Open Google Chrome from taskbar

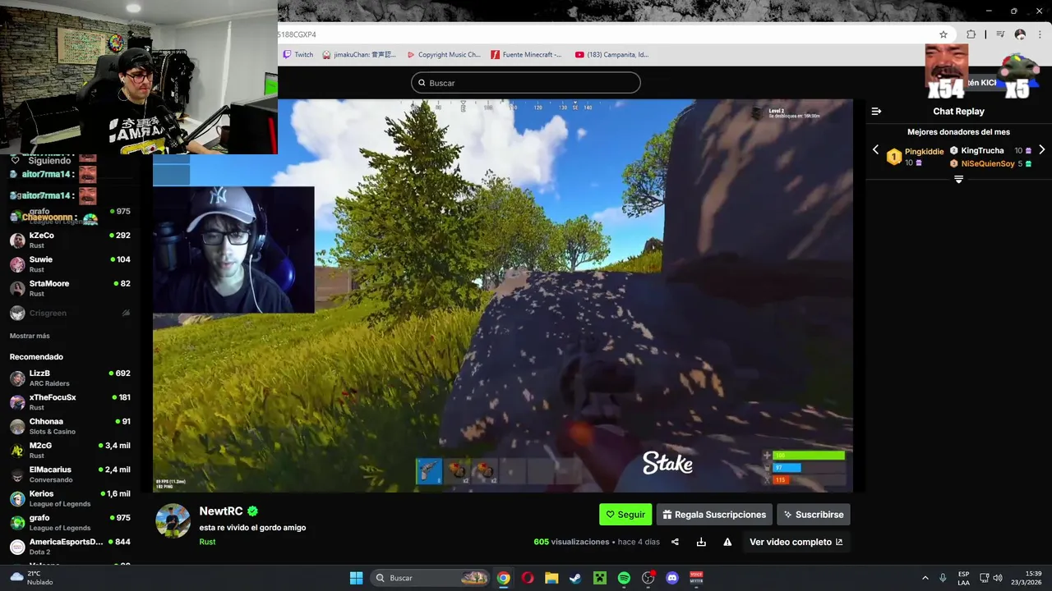[503, 578]
